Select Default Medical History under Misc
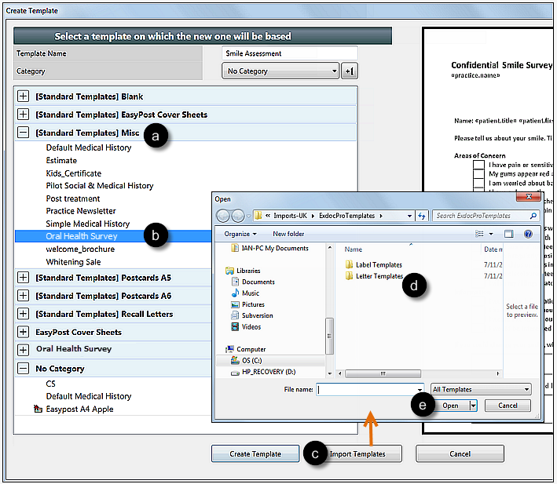 89,147
